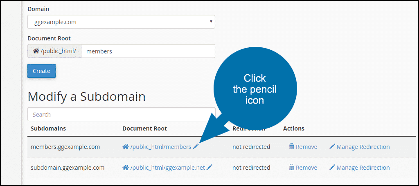Open the /public_html/members link
The image size is (419, 186).
161,146
